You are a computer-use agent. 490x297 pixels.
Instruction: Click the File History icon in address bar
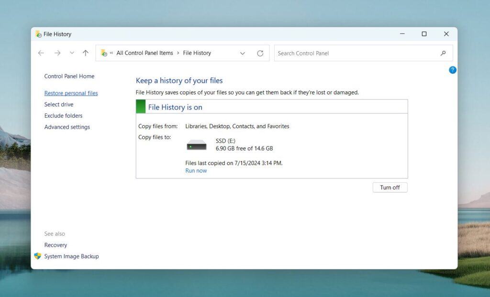coord(103,53)
